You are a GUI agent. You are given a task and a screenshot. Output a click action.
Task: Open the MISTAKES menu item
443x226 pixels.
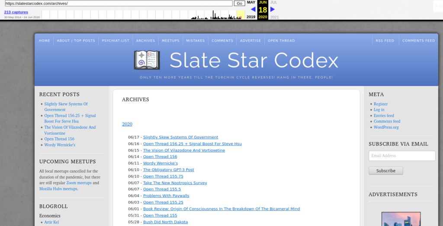click(x=196, y=41)
